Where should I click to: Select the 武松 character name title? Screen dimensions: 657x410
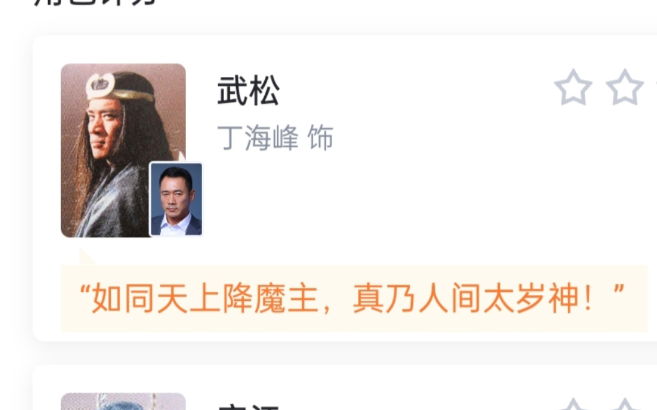point(249,91)
